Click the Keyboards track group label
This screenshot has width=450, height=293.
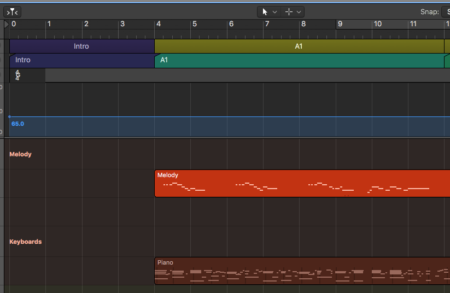[x=25, y=242]
